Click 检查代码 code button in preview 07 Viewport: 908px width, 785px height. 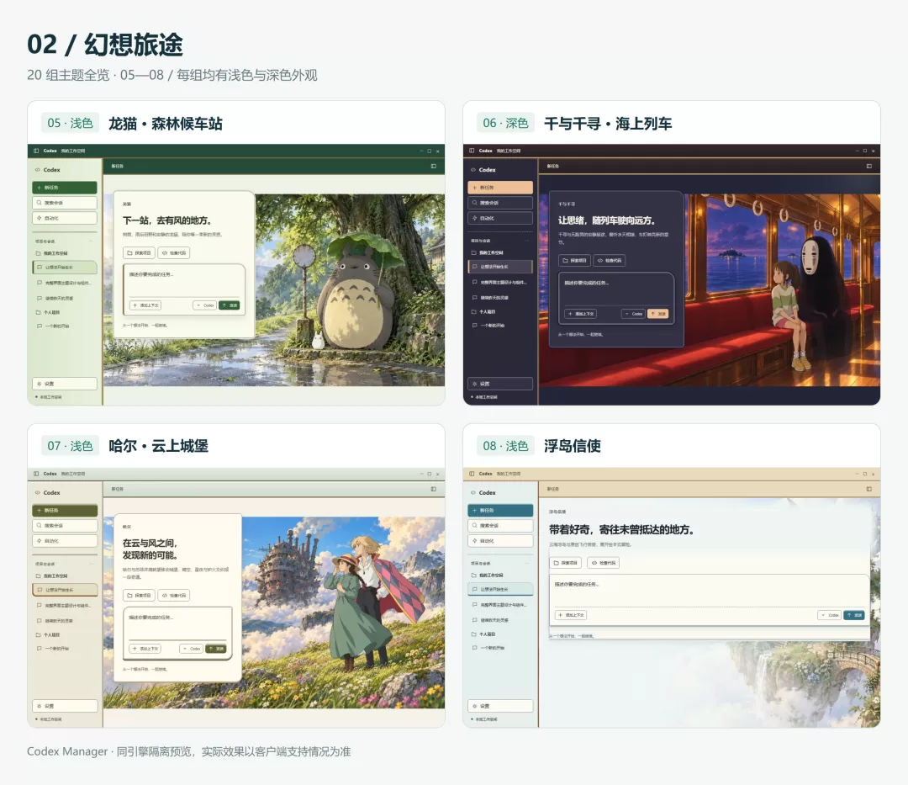coord(174,596)
